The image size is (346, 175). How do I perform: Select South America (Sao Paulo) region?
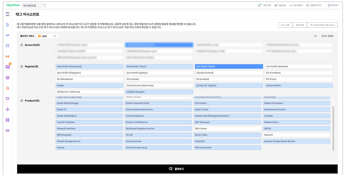tap(159, 86)
